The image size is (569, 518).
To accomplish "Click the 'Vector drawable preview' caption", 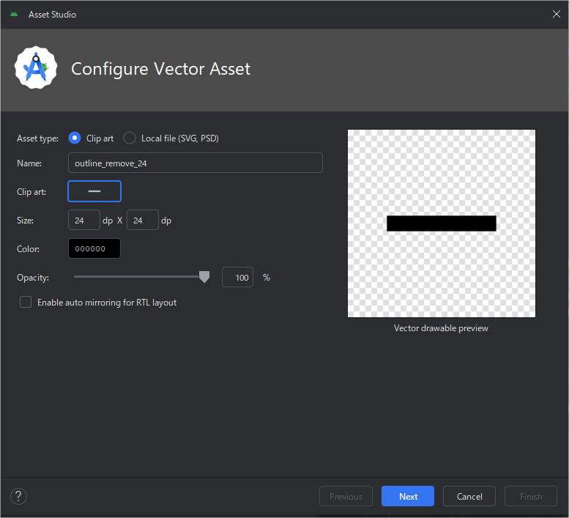I will (441, 328).
